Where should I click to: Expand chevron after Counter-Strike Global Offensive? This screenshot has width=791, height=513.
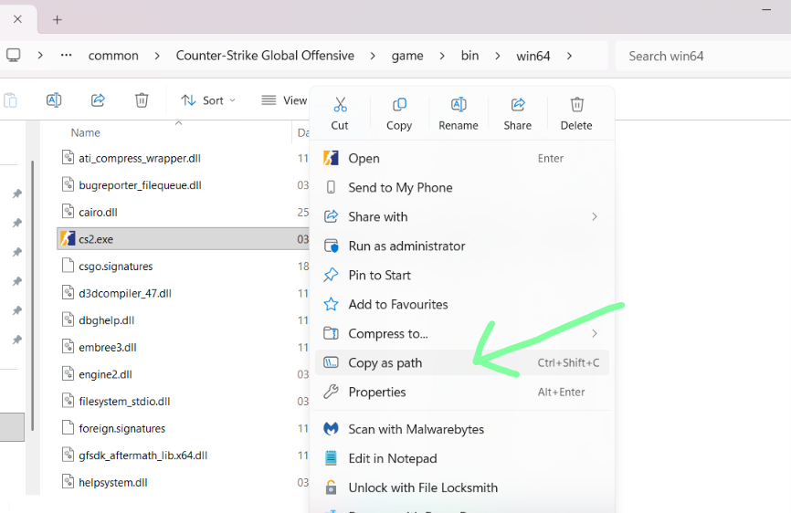click(373, 56)
